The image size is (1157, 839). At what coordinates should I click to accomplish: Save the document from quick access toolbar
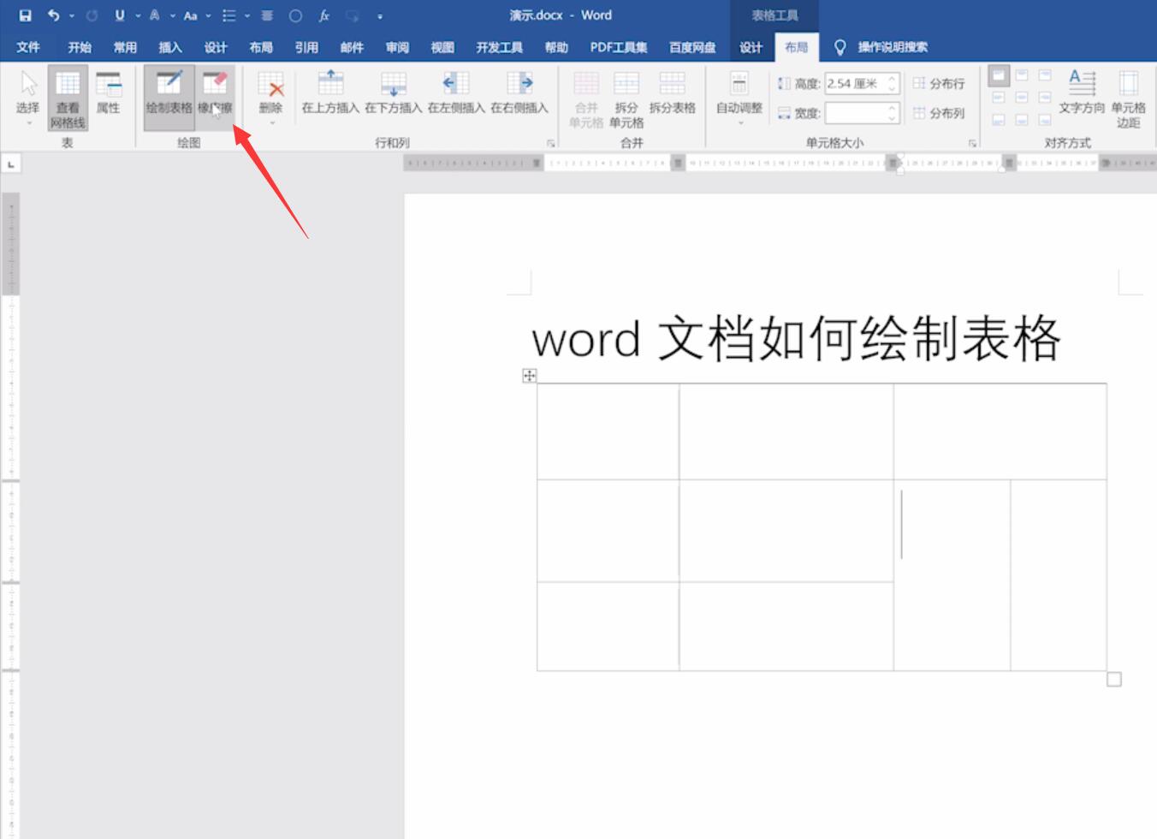click(25, 15)
